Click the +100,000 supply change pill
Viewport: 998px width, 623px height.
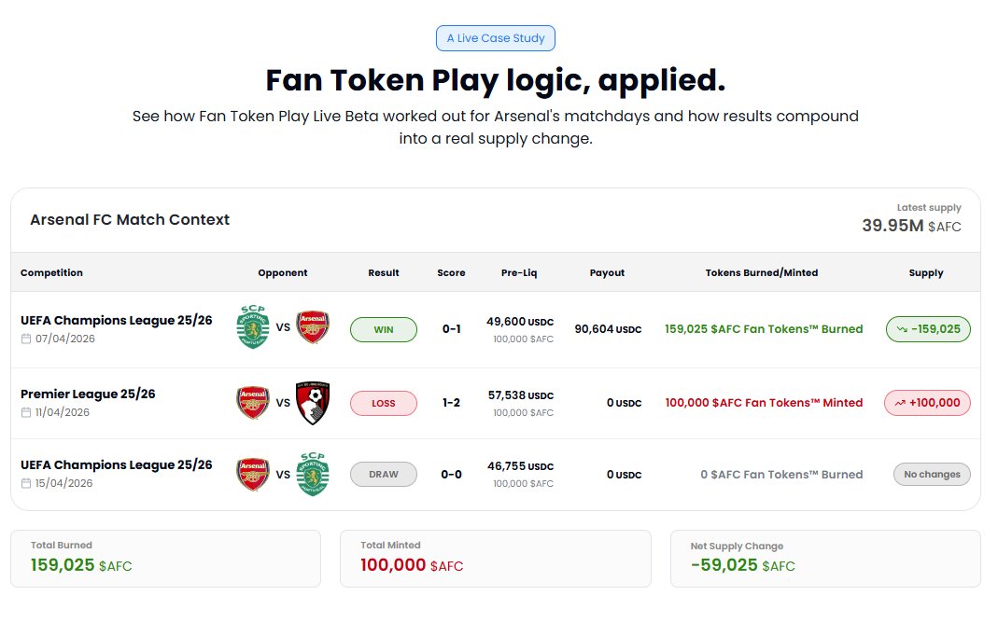[x=927, y=403]
